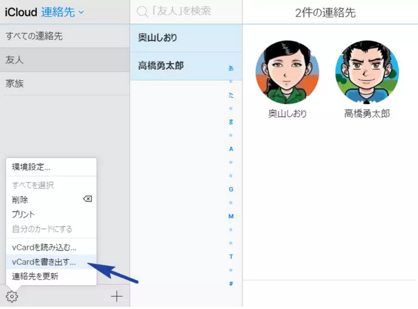
Task: Open the 家族 group
Action: pyautogui.click(x=14, y=84)
